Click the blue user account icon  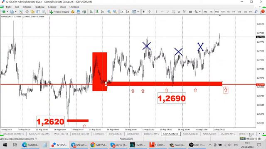coord(79,12)
